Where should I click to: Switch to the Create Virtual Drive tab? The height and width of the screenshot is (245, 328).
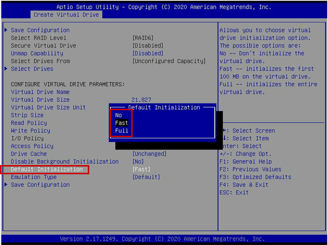[66, 15]
